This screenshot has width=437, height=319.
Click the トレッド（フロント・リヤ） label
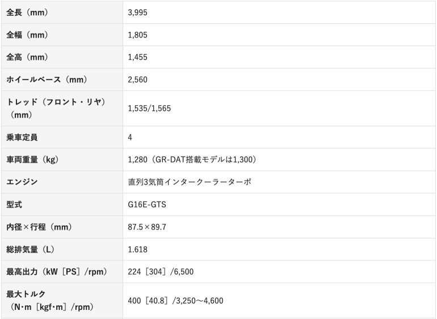click(x=56, y=102)
